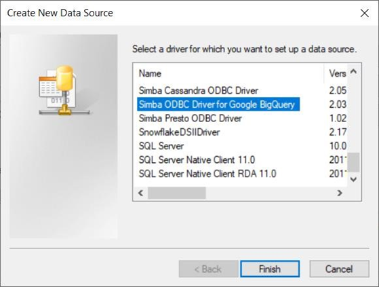Click the Name column header
Screen dimensions: 379x287
click(228, 73)
